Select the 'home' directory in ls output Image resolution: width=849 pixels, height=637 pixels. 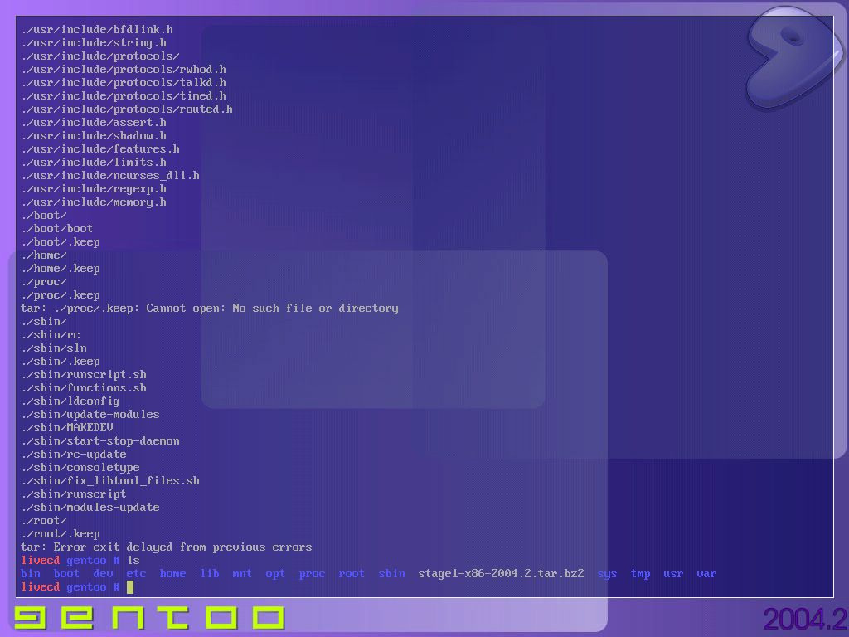pos(172,574)
